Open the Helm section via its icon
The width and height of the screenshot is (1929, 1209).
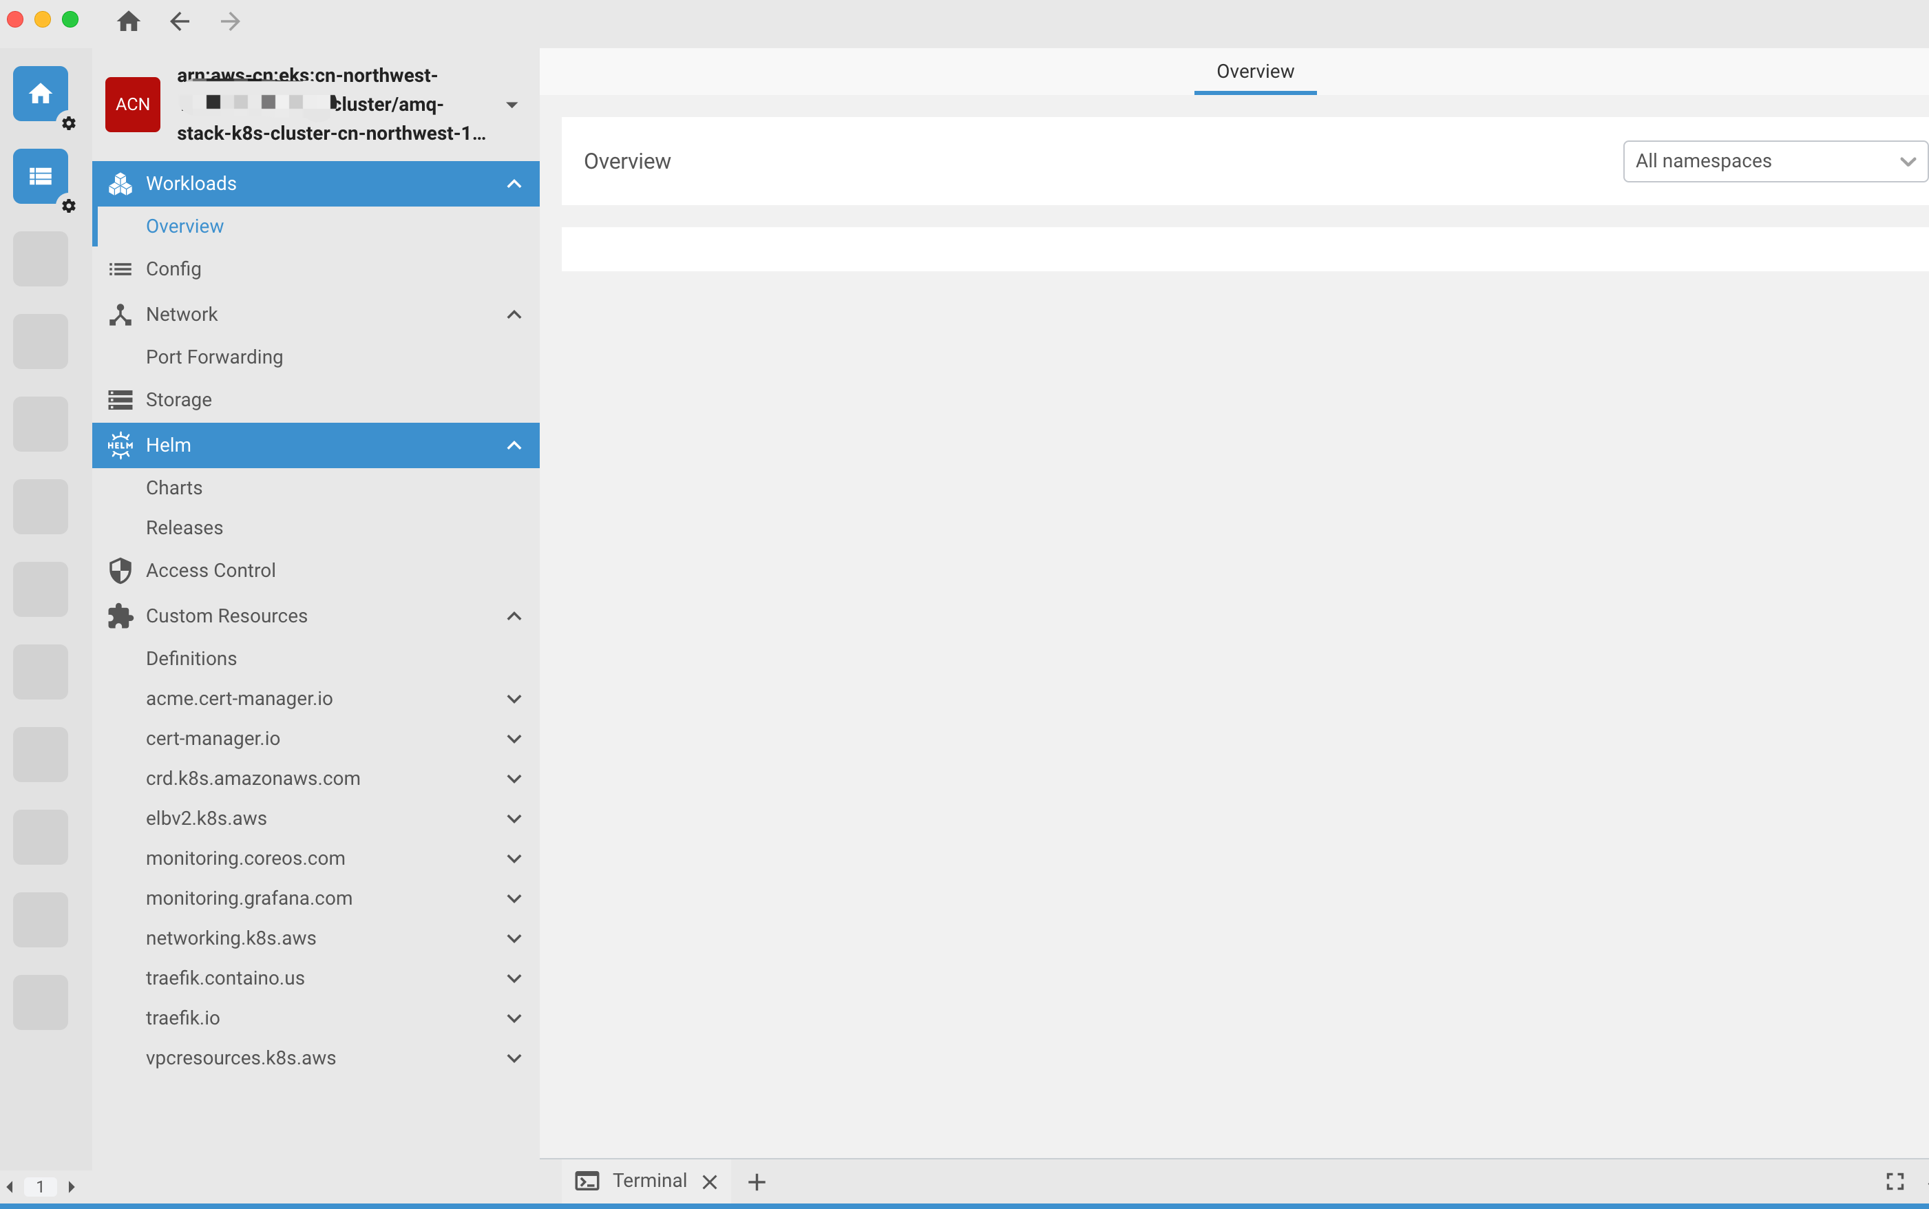[x=119, y=445]
